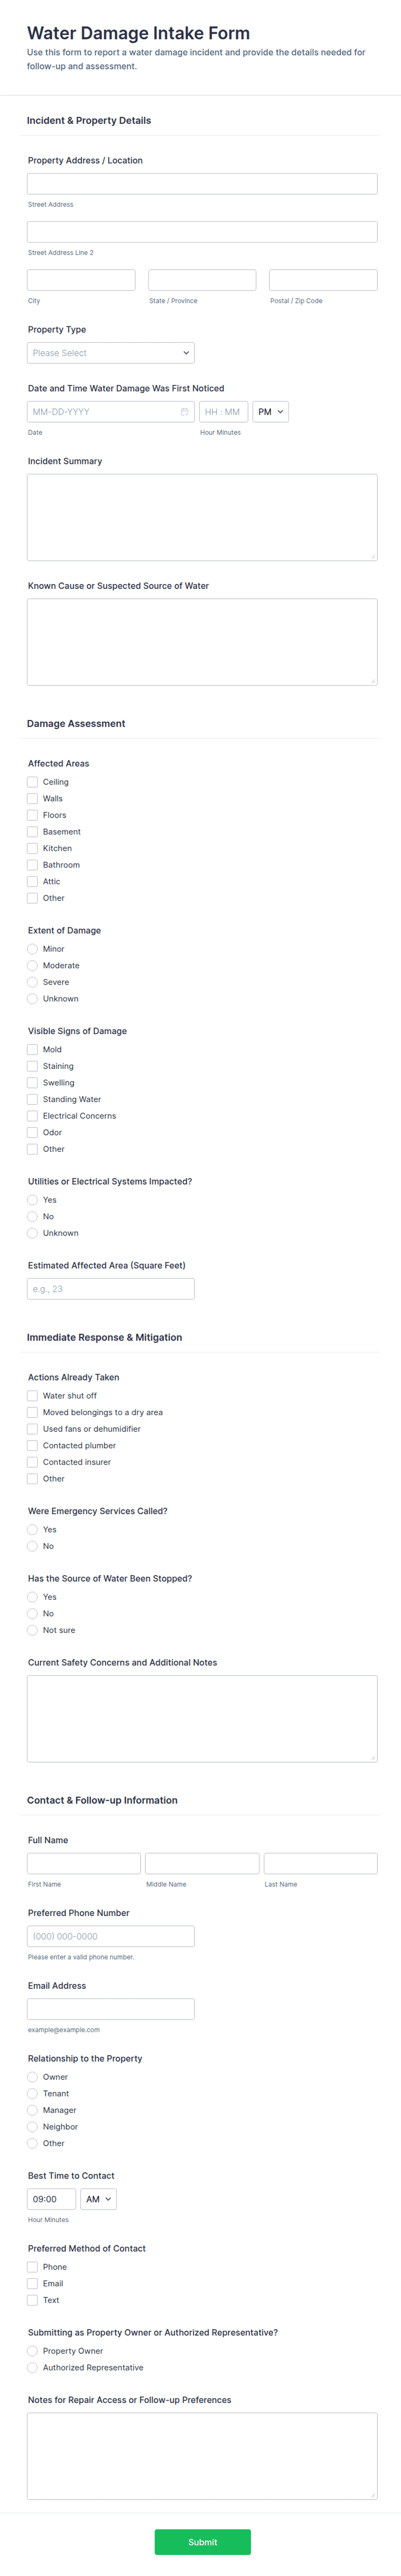Click the Last Name input box

coord(321,1863)
